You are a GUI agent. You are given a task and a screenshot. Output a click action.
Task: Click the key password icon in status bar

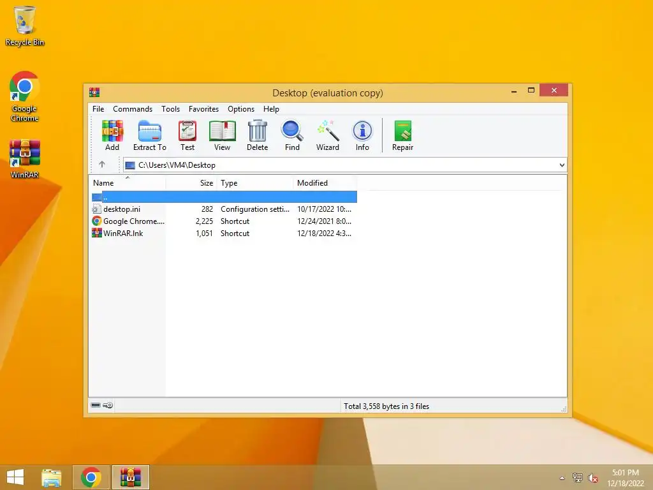pyautogui.click(x=108, y=405)
